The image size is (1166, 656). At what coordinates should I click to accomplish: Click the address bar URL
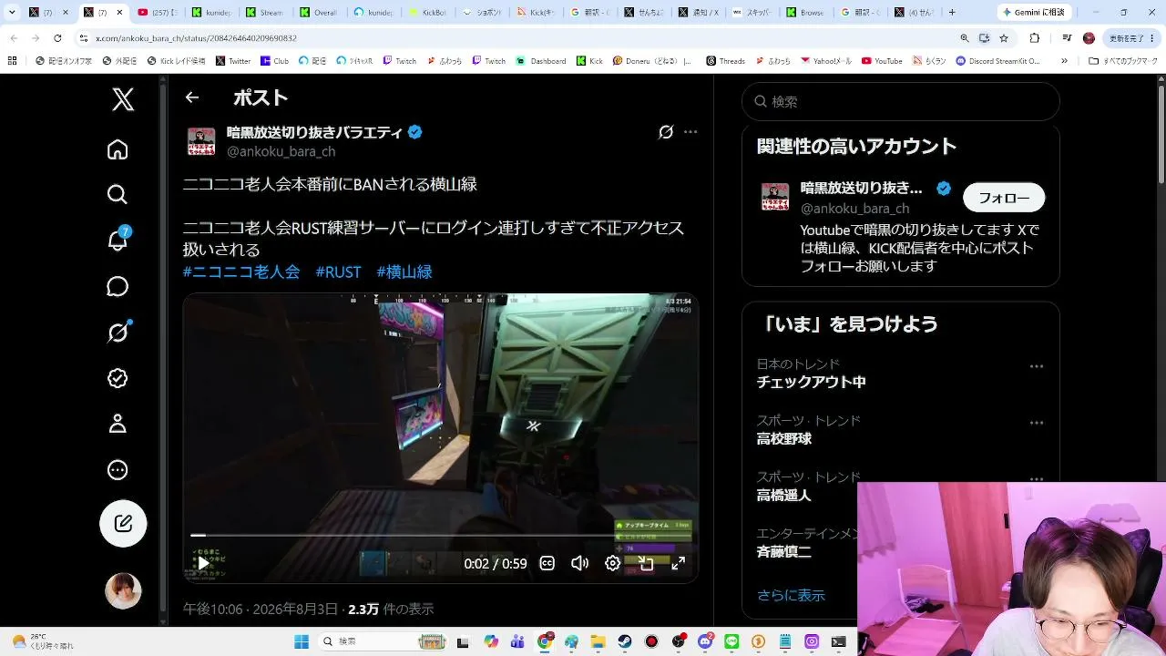point(196,38)
